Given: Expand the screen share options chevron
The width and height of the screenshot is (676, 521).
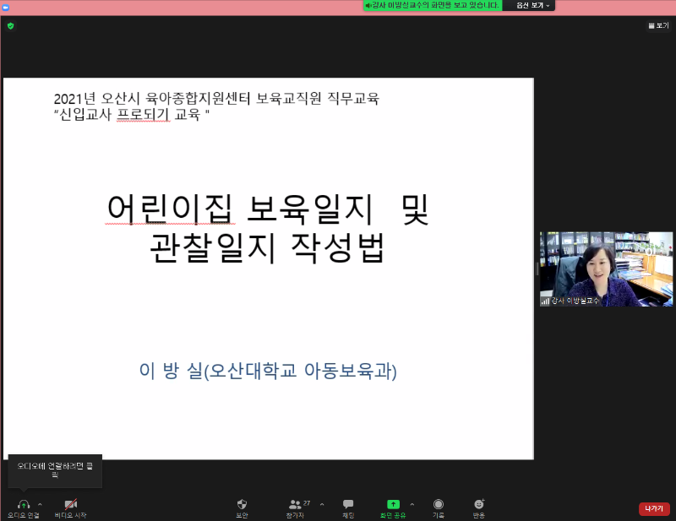Looking at the screenshot, I should tap(412, 504).
